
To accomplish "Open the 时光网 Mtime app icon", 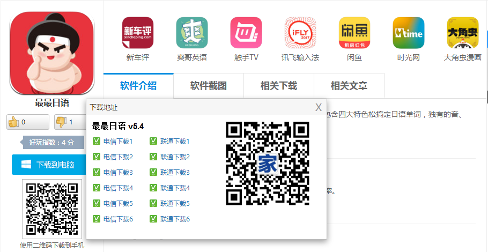I will pos(408,33).
